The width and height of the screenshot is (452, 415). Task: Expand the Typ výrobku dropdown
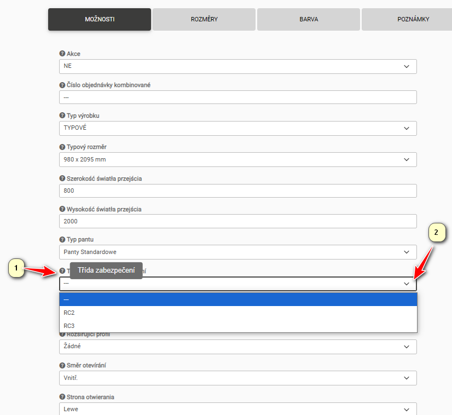(237, 128)
